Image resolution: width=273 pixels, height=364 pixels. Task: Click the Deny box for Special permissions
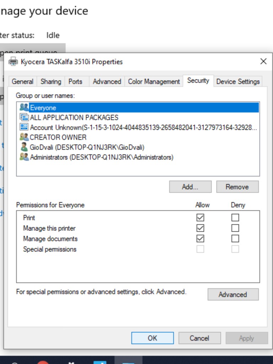pyautogui.click(x=235, y=249)
